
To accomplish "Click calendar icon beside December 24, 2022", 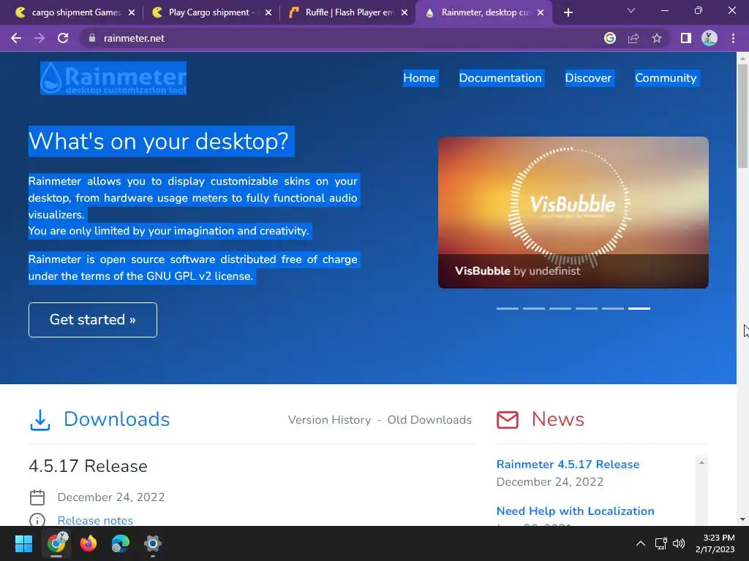I will (x=37, y=497).
